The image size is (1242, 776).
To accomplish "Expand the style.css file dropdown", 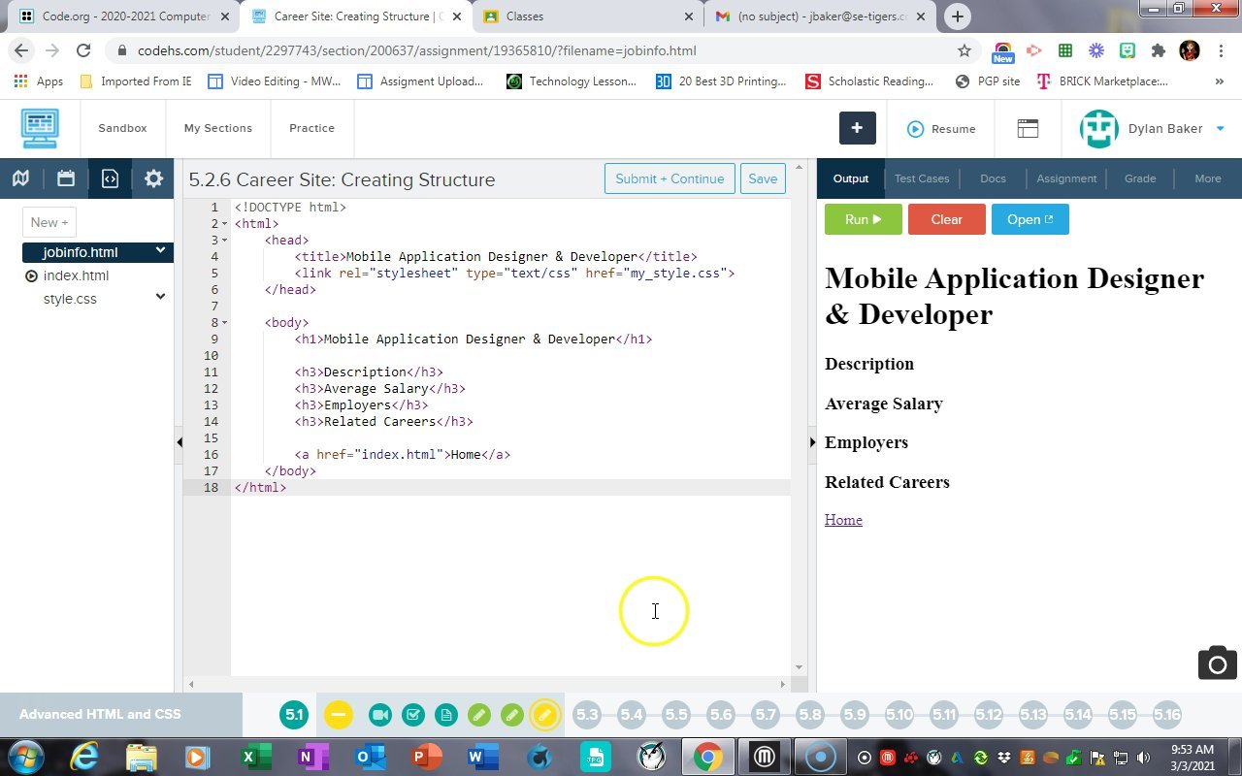I will coord(160,297).
